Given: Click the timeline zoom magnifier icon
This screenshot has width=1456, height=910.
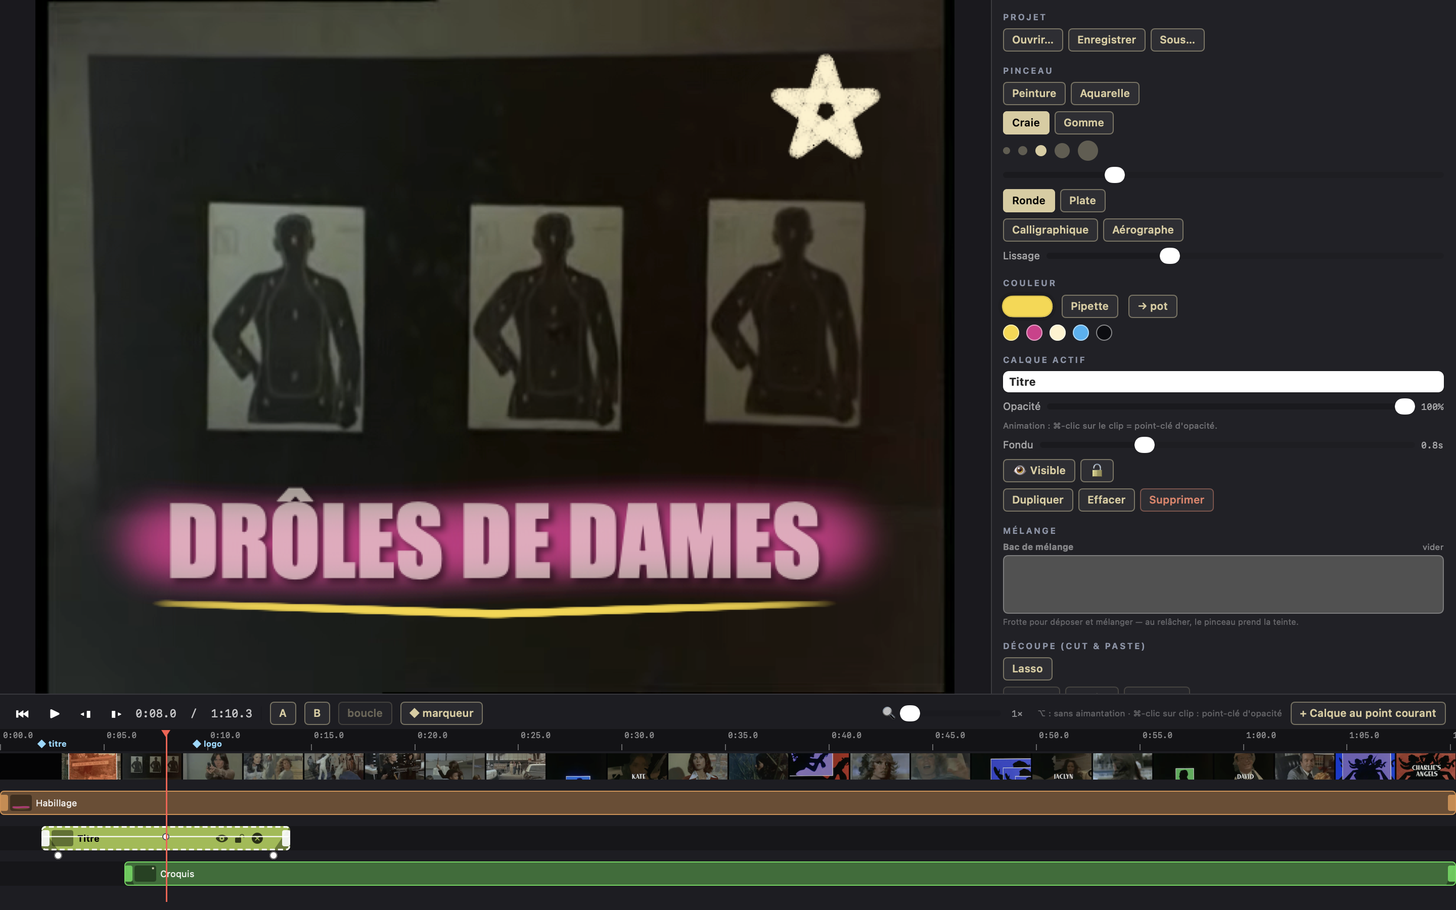Looking at the screenshot, I should [x=888, y=713].
